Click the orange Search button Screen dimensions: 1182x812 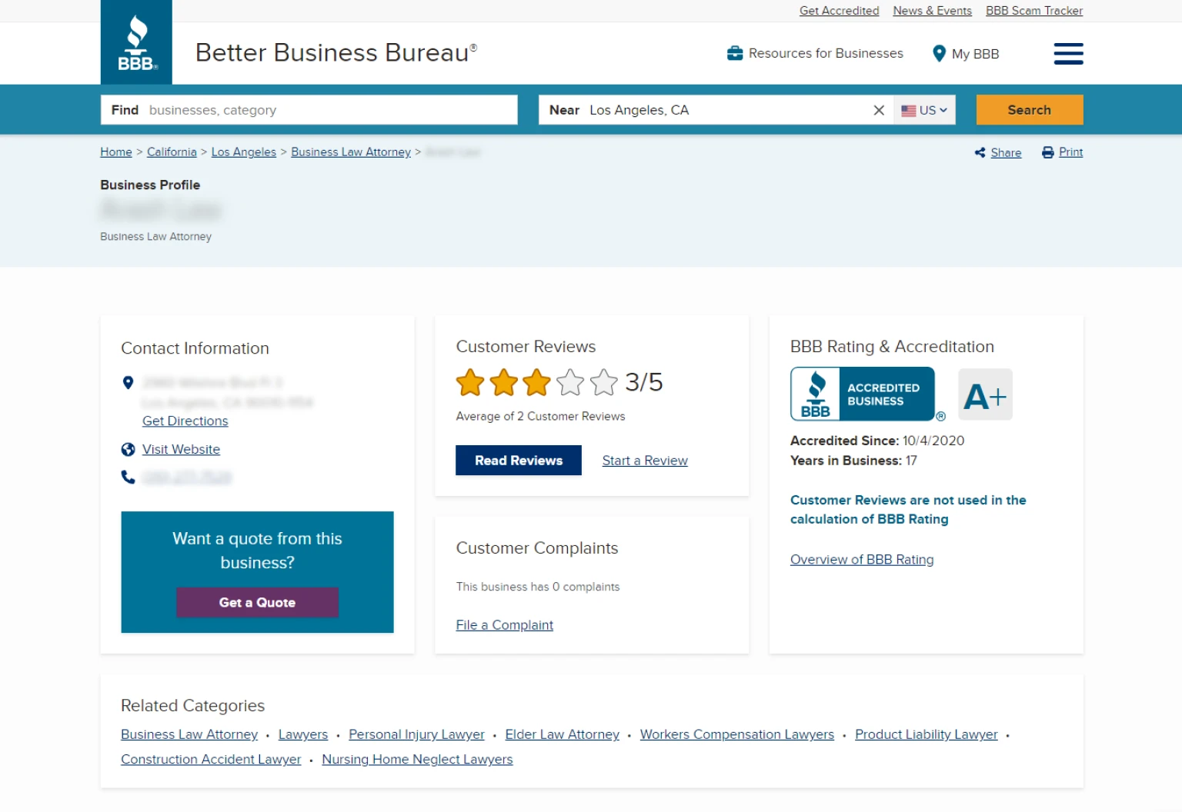coord(1030,110)
